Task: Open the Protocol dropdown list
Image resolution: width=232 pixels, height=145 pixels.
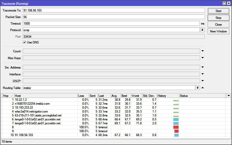Action: pyautogui.click(x=202, y=30)
